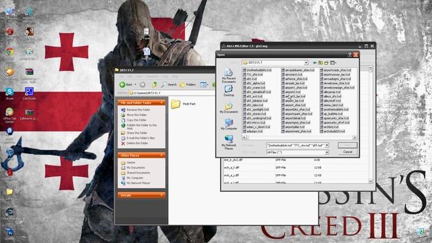Open My Recent Documents place

pos(228,76)
